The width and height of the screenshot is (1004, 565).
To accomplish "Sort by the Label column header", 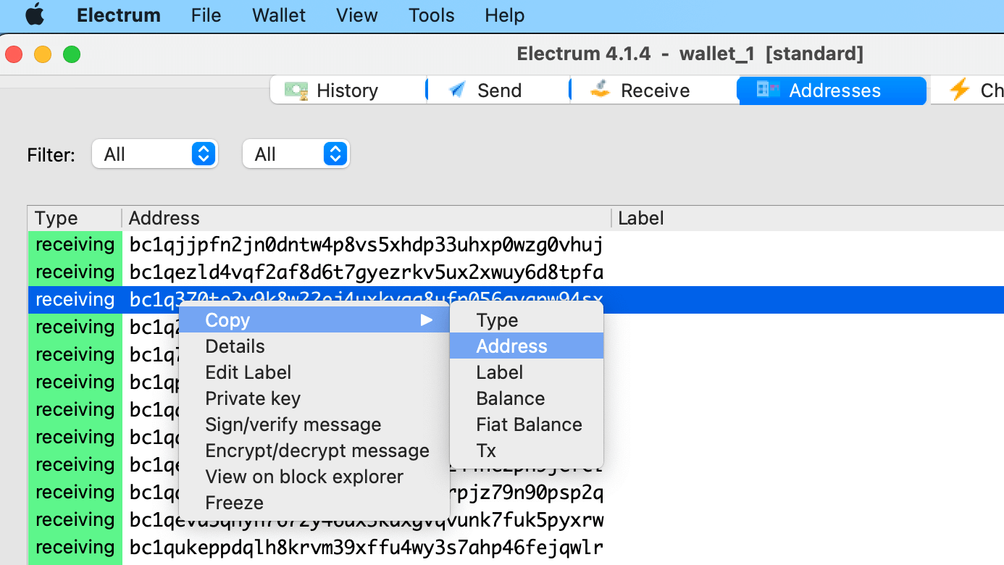I will click(808, 219).
